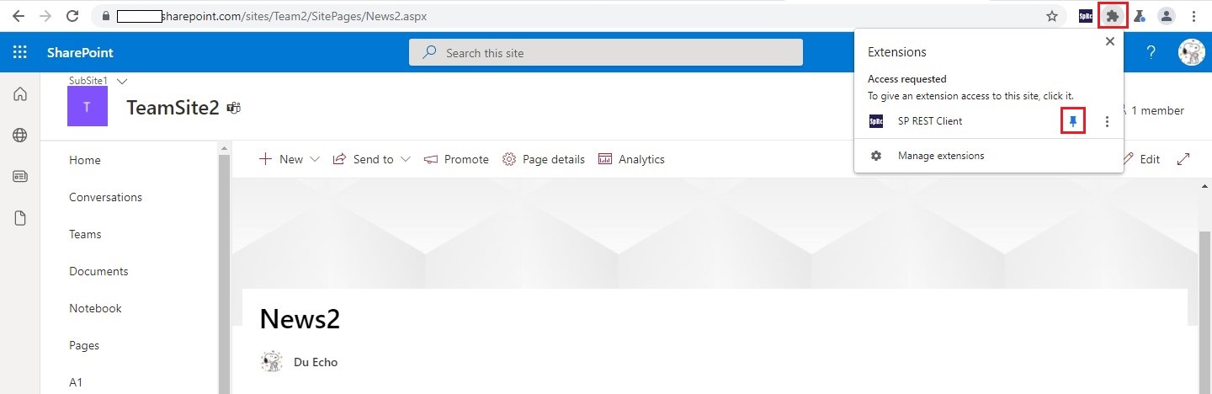The width and height of the screenshot is (1212, 394).
Task: Open page Analytics
Action: click(x=631, y=159)
